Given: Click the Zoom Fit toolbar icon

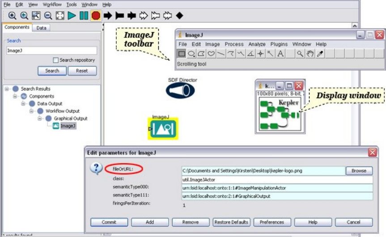Looking at the screenshot, I should click(x=36, y=16).
